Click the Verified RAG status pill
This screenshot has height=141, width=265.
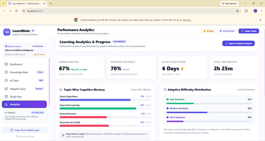pos(227,31)
